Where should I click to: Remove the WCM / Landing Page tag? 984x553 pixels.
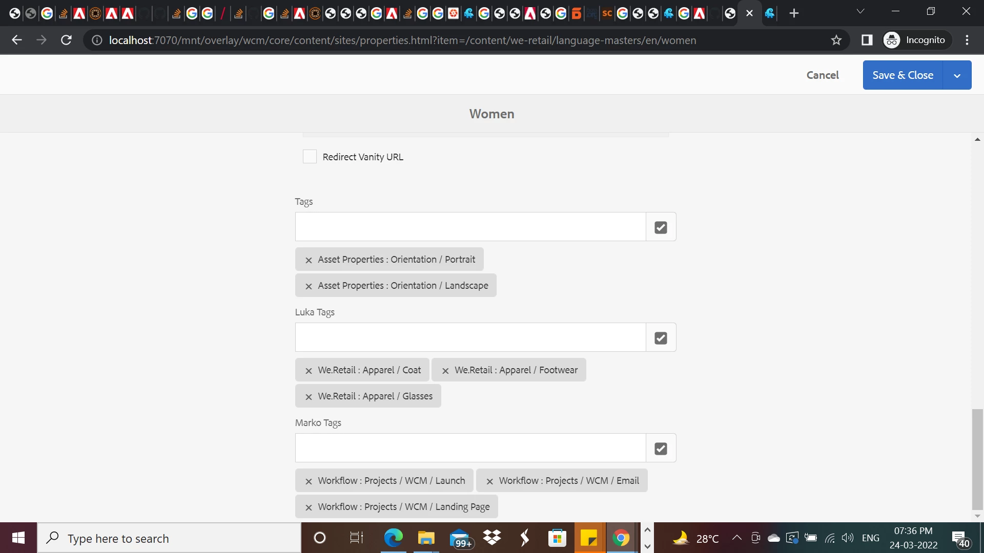tap(309, 507)
